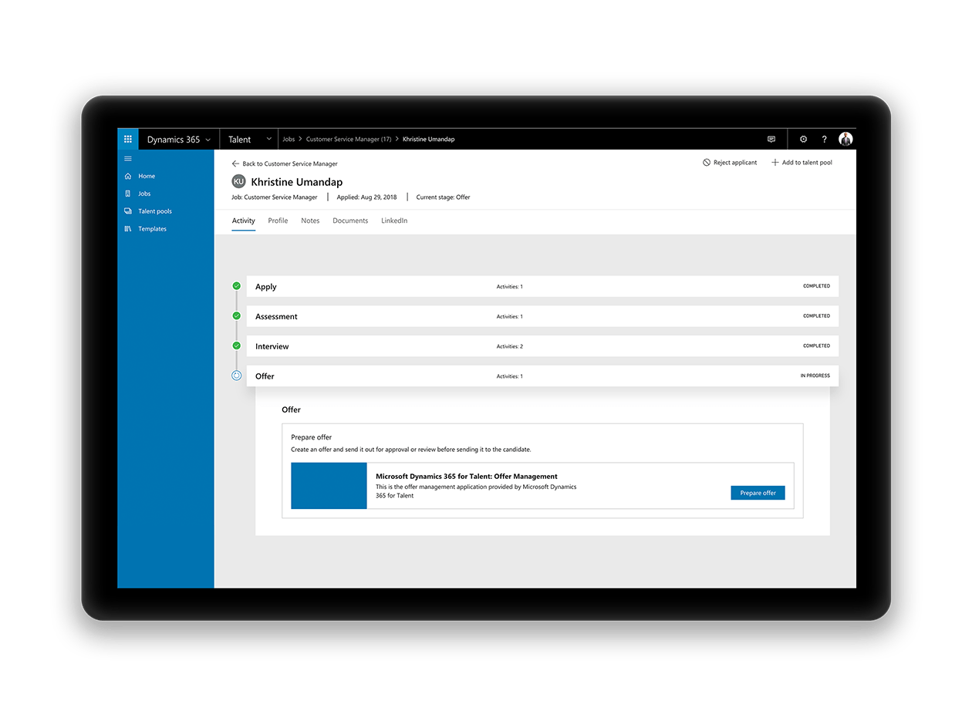The height and width of the screenshot is (728, 972).
Task: Click the Khristine Umandap candidate name heading
Action: click(x=297, y=182)
